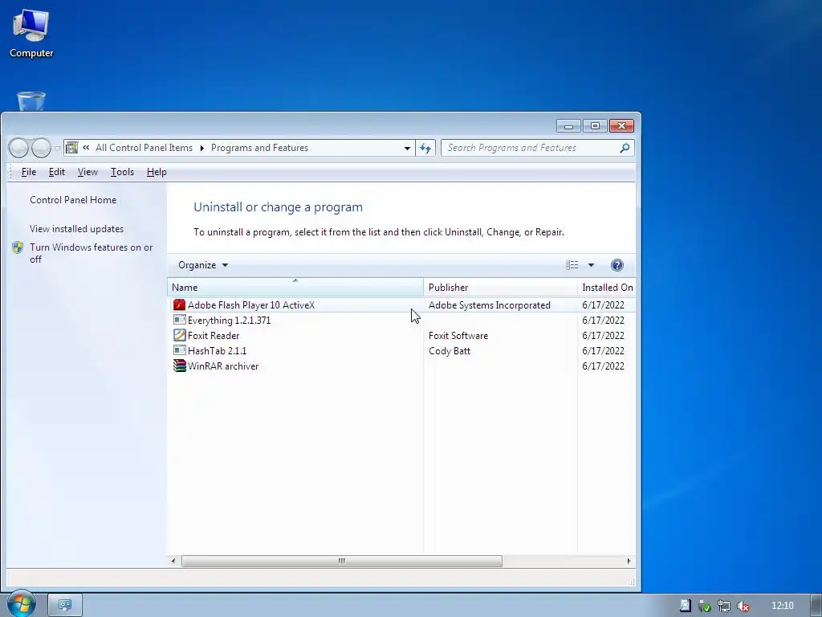Open the recent pages arrow beside navigation buttons
Viewport: 822px width, 617px height.
coord(57,149)
